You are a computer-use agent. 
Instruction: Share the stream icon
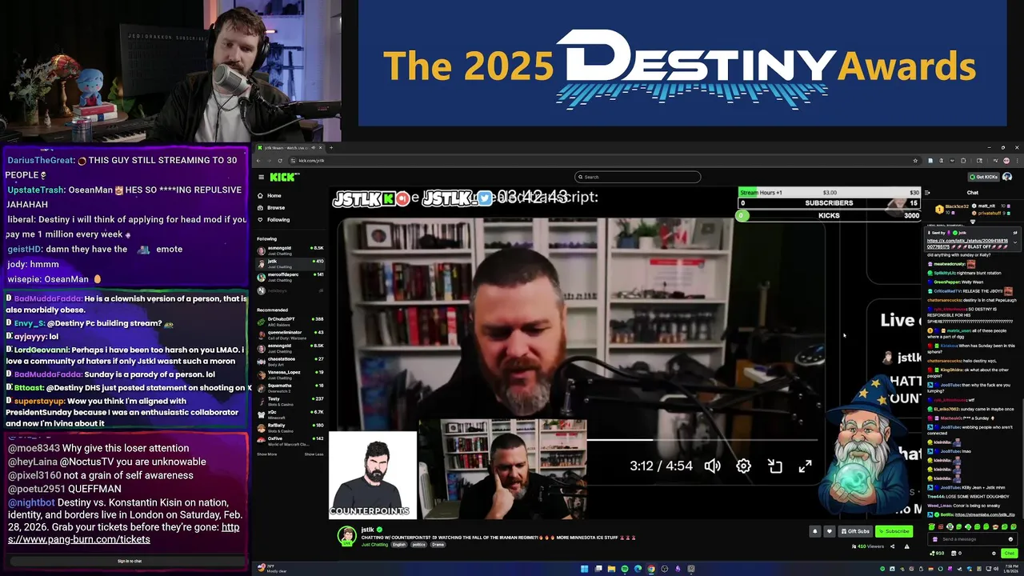click(x=893, y=546)
